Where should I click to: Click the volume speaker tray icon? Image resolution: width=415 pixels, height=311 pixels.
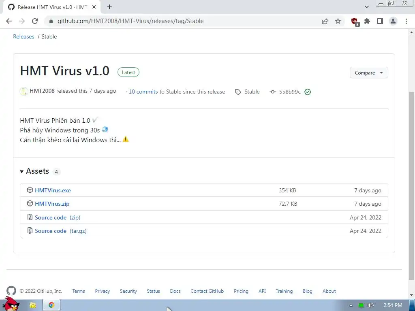(x=371, y=305)
